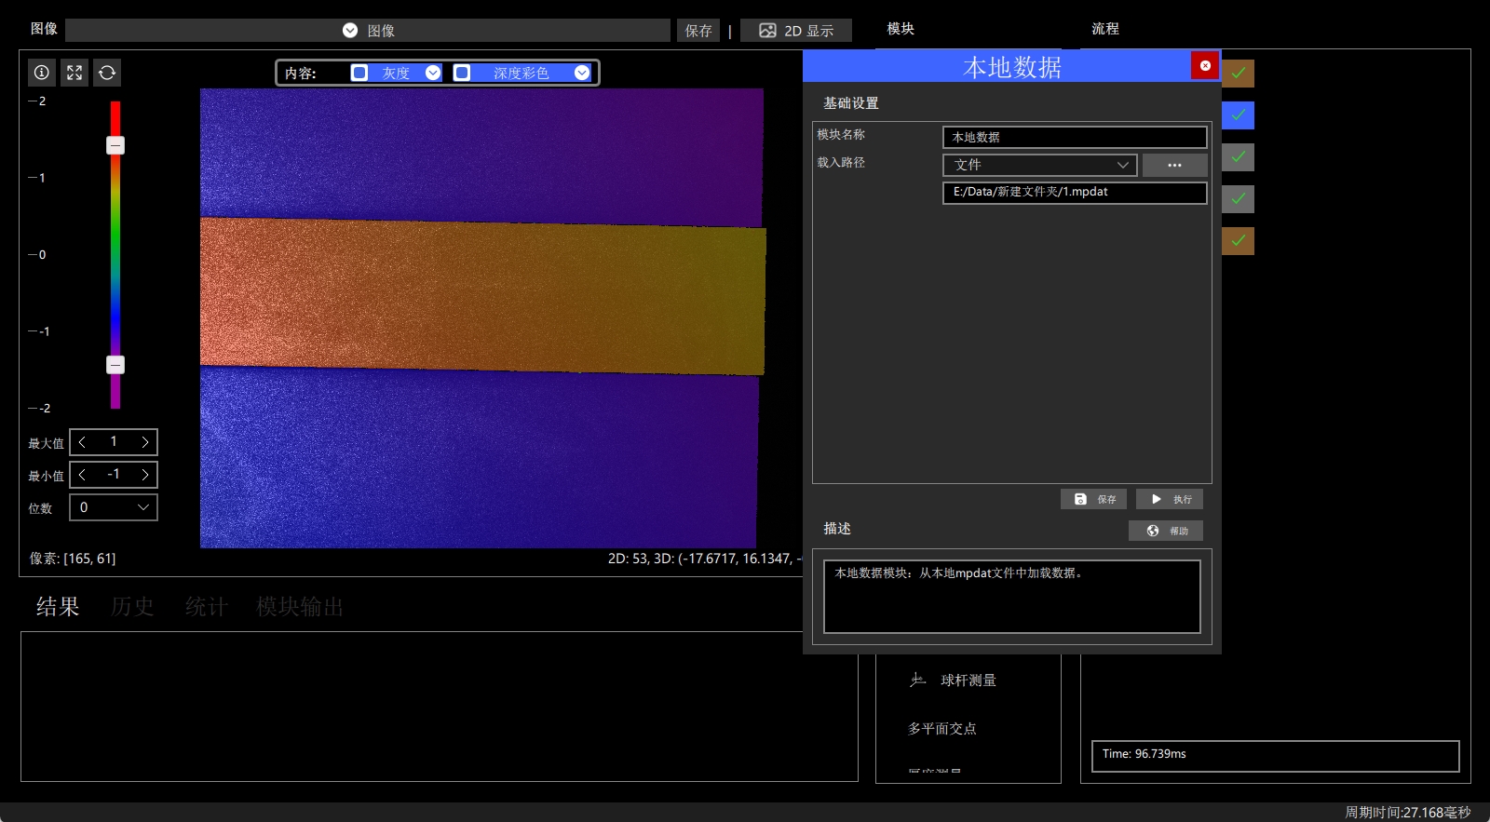
Task: Click the bottom brown flow checkmark box
Action: pyautogui.click(x=1239, y=241)
